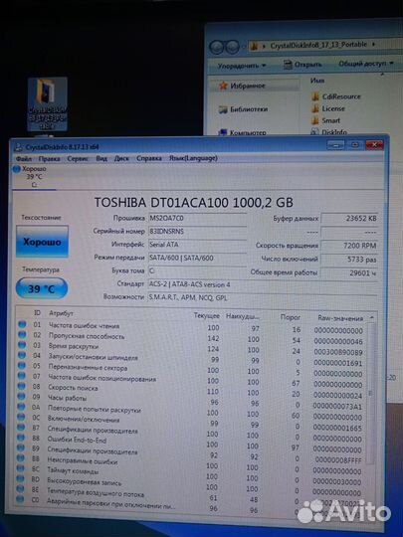Click the CrystalDiskInfo title bar icon
Screen dimensions: 403x537
(x=19, y=147)
